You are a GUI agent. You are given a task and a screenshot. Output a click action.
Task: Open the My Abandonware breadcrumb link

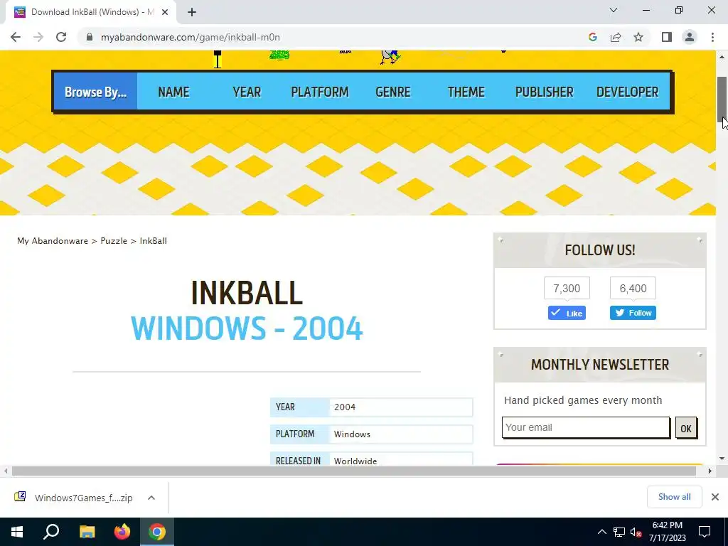click(x=53, y=241)
